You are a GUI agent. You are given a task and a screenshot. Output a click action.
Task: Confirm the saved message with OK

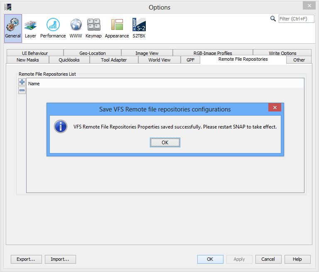click(165, 142)
